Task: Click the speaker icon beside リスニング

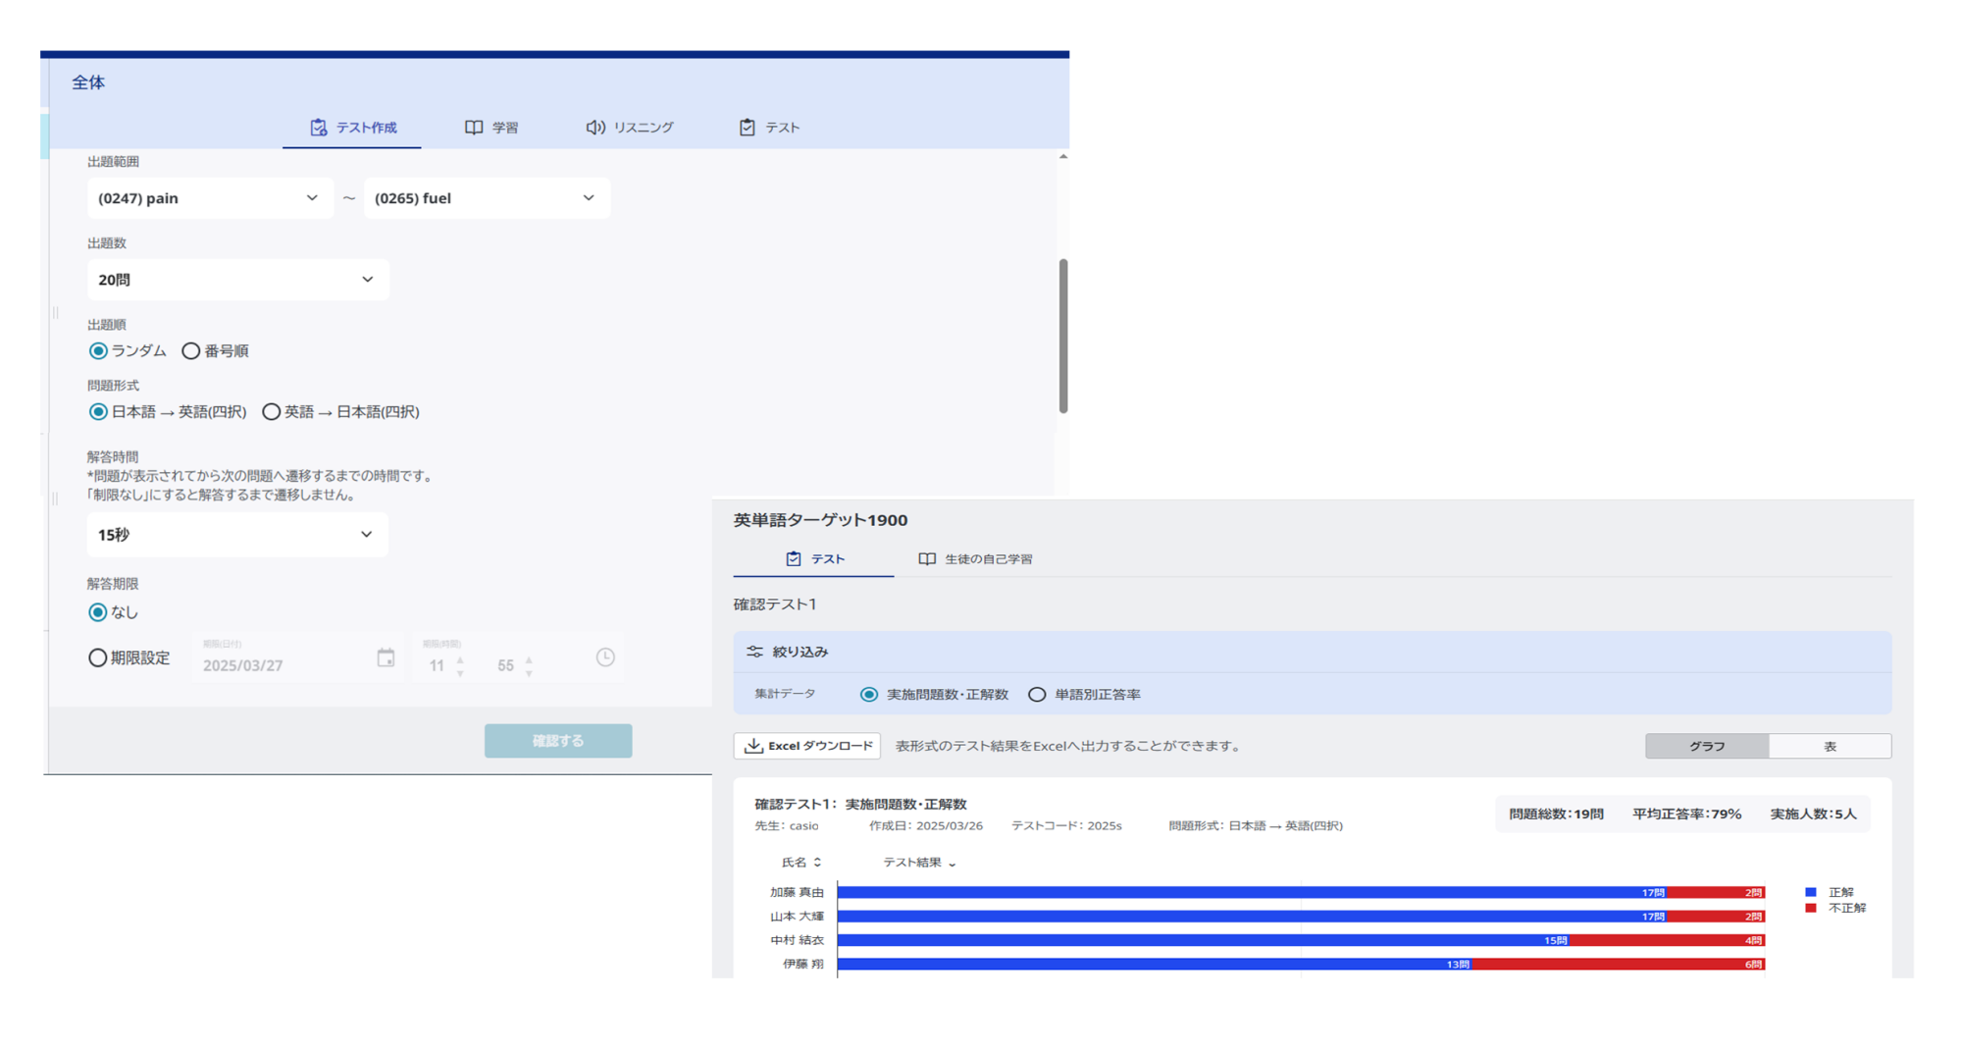Action: pos(594,126)
